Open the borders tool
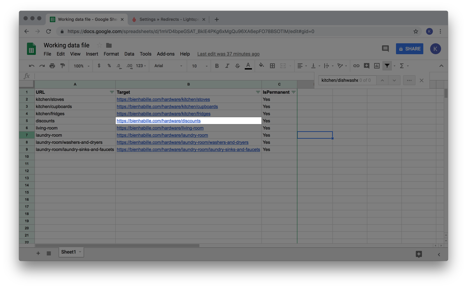The image size is (467, 288). [272, 66]
